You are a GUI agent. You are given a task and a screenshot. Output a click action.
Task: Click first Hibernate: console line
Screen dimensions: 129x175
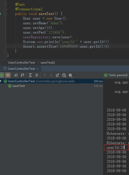[116, 133]
